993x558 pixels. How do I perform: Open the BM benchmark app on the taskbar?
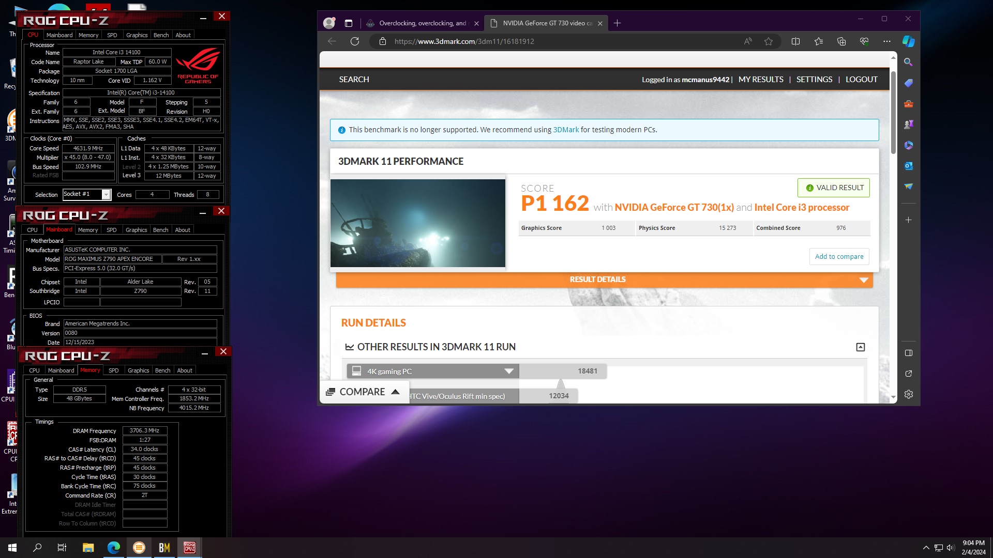point(164,548)
